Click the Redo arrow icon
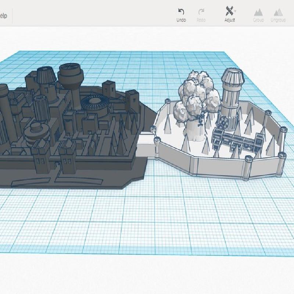 point(201,12)
